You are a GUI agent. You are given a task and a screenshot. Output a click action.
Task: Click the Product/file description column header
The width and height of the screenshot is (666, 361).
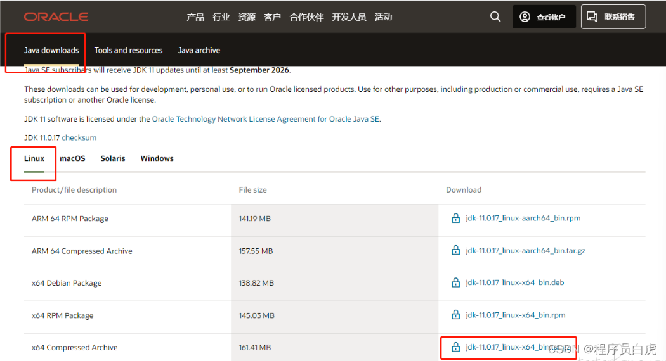point(74,189)
